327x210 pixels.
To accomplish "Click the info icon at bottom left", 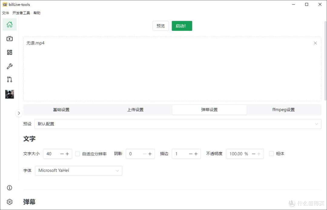I will (9, 188).
